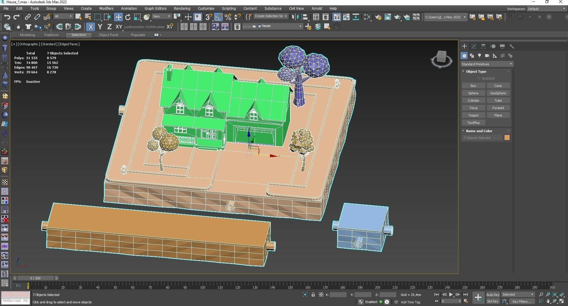Select Lights category in Create panel
Viewport: 568px width, 306px height.
[x=479, y=56]
